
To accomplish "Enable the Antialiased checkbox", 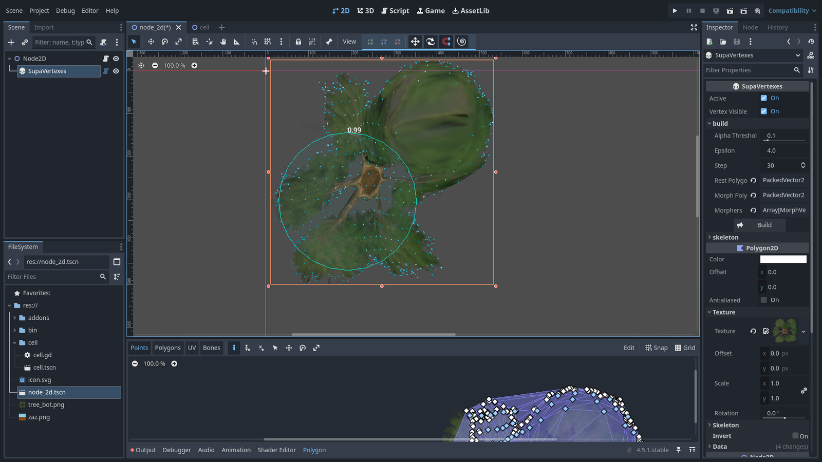I will (x=763, y=300).
